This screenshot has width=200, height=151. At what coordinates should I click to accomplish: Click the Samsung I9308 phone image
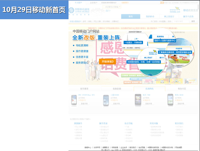[x=106, y=100]
